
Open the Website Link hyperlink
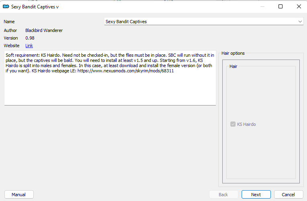click(x=29, y=46)
